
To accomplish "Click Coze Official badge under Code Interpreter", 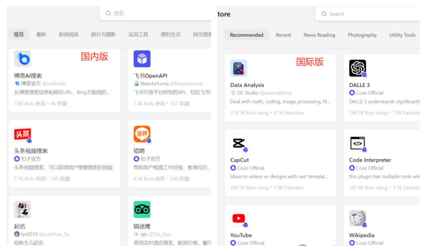I will [352, 168].
